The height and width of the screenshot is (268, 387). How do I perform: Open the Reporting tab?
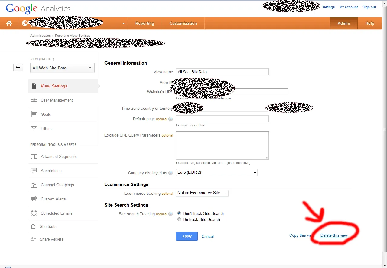tap(145, 23)
